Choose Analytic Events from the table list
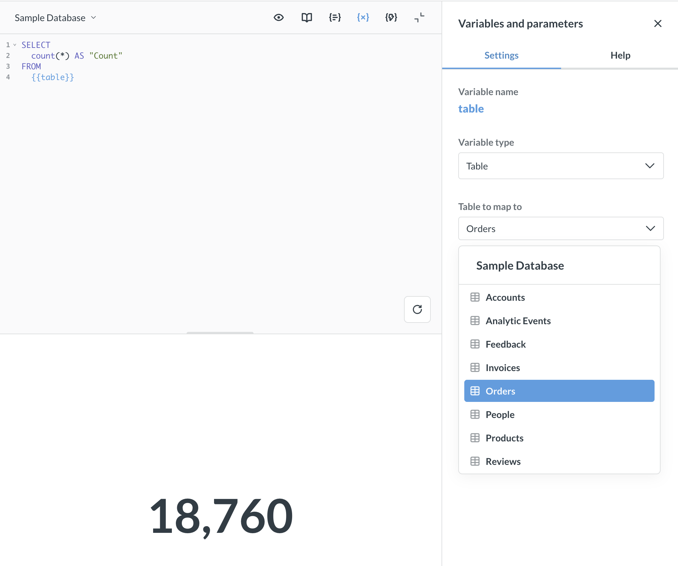Screen dimensions: 678x566 click(x=518, y=321)
